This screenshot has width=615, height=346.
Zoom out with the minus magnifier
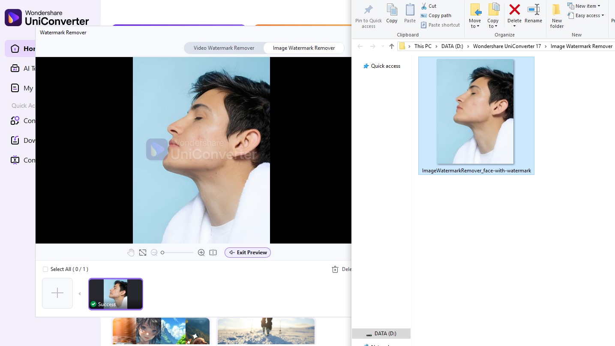point(154,253)
